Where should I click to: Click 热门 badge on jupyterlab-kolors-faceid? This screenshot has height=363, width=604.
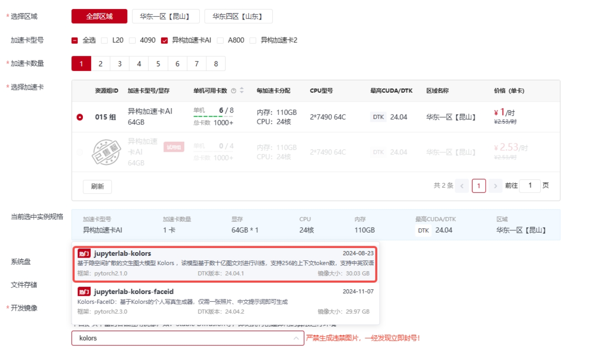(84, 292)
